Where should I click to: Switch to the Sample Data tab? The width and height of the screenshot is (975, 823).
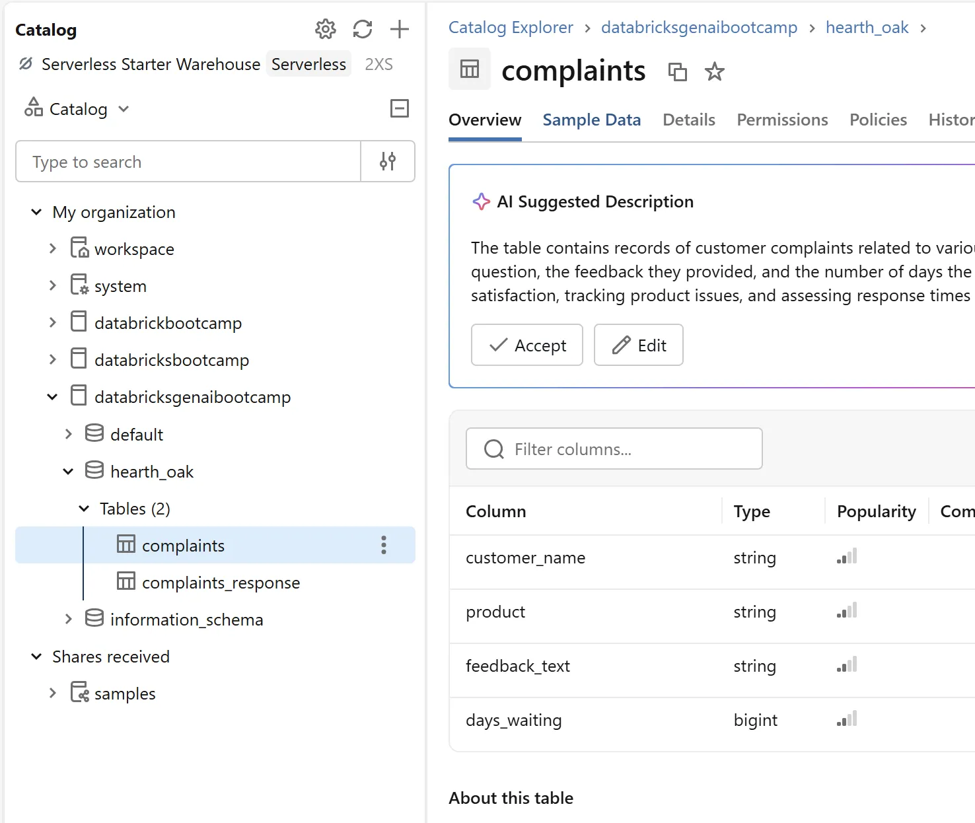click(592, 120)
